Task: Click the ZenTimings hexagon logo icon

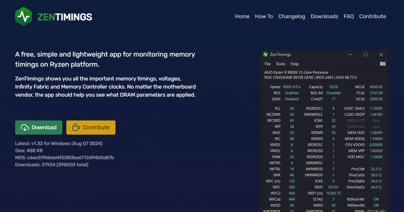Action: click(24, 16)
